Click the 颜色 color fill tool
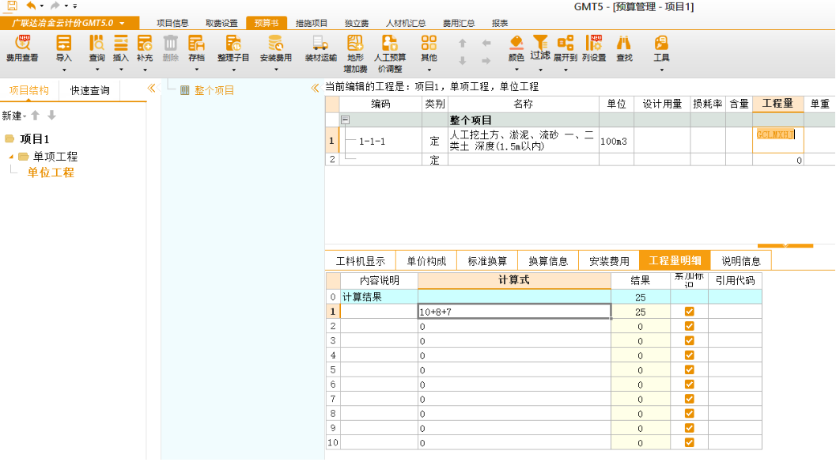 coord(516,44)
